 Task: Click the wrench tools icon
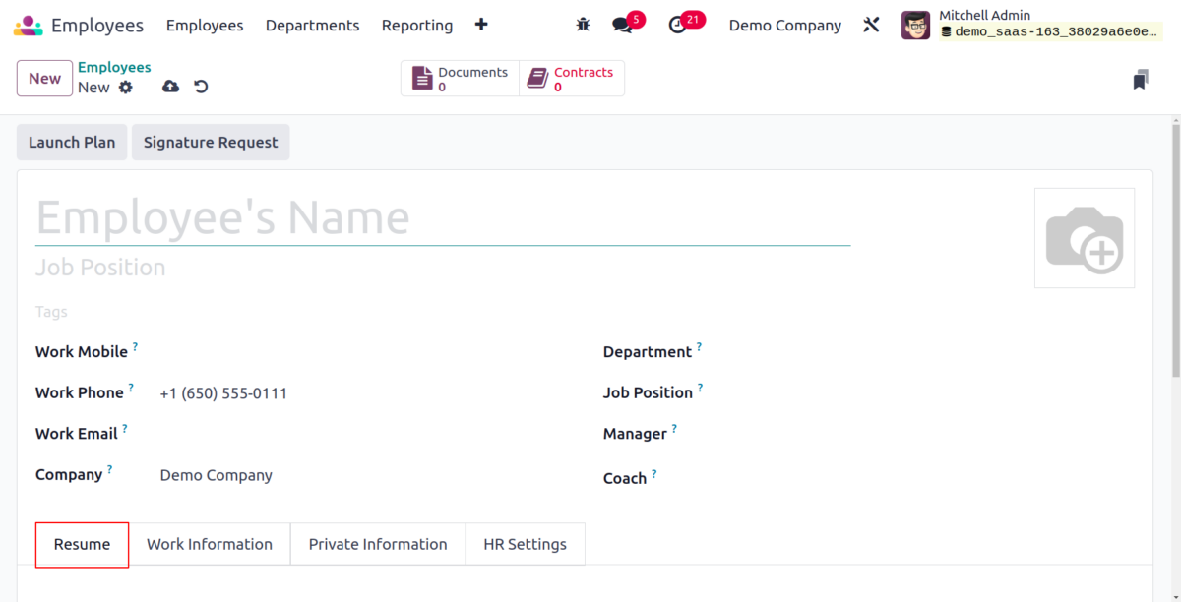tap(871, 26)
